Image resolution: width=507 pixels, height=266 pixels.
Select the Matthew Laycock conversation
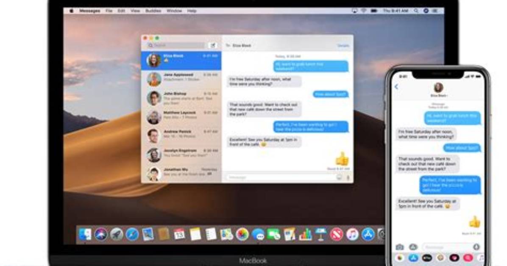click(x=181, y=117)
